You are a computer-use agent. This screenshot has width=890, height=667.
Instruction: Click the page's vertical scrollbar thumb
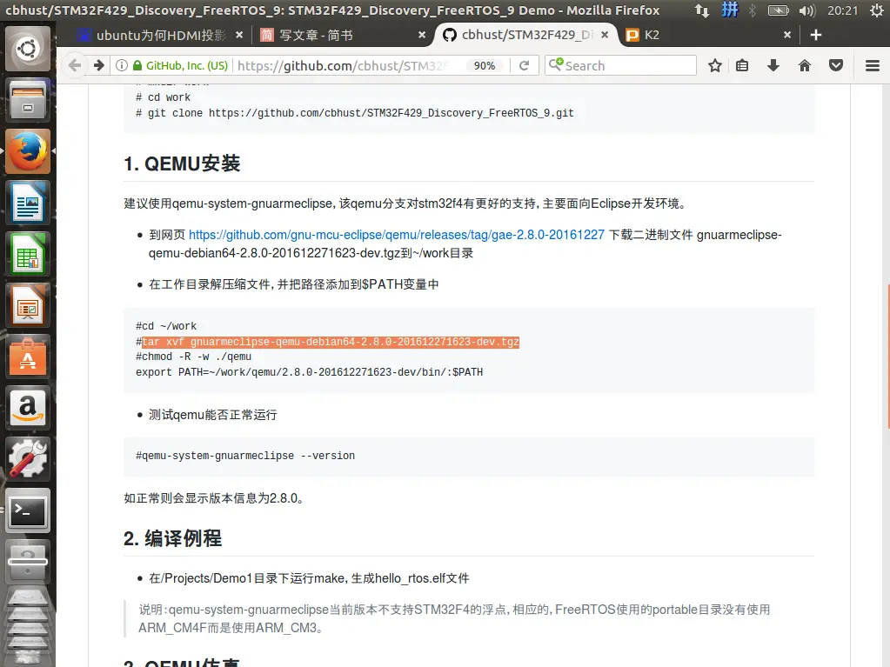[887, 357]
